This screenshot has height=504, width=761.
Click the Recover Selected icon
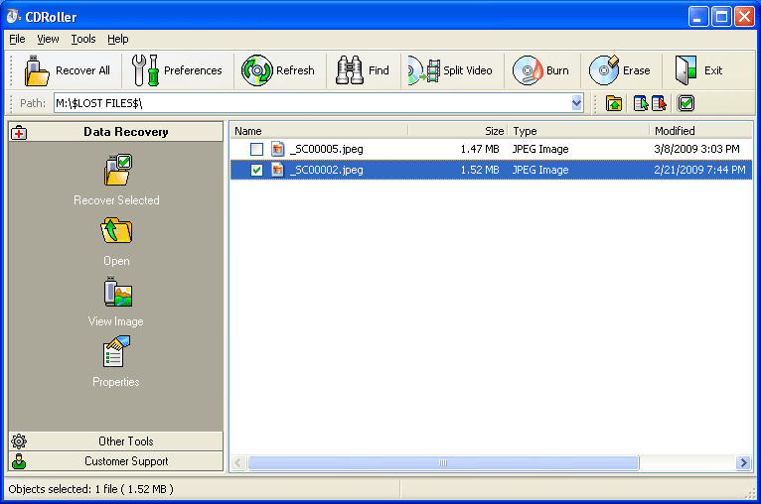click(117, 170)
